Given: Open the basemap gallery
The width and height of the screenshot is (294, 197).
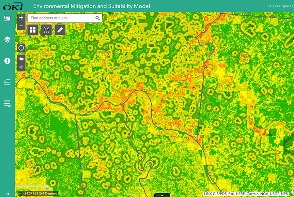Looking at the screenshot, I should (33, 30).
